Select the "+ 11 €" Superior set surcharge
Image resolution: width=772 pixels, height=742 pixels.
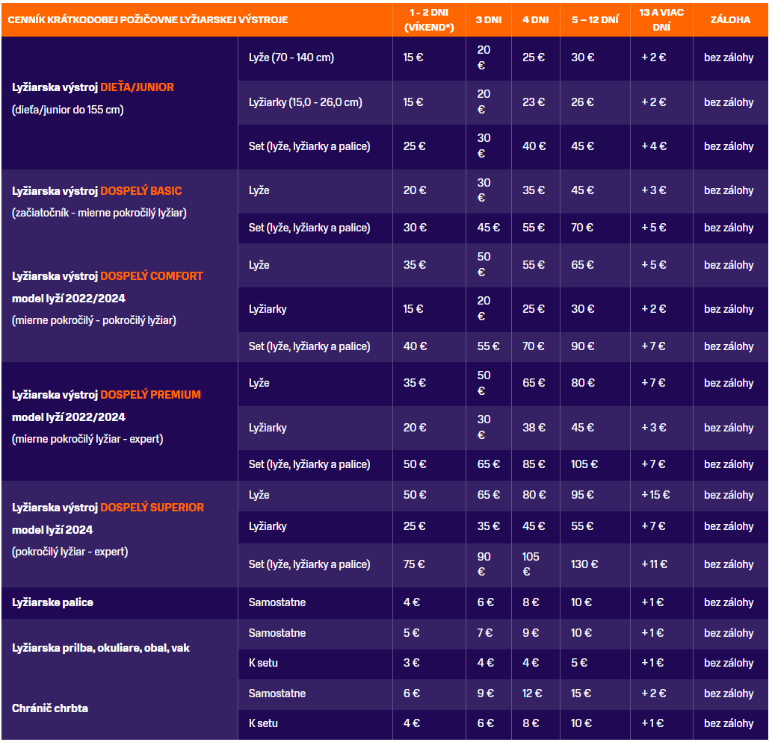(654, 564)
